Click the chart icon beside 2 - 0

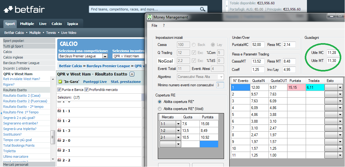(59, 140)
